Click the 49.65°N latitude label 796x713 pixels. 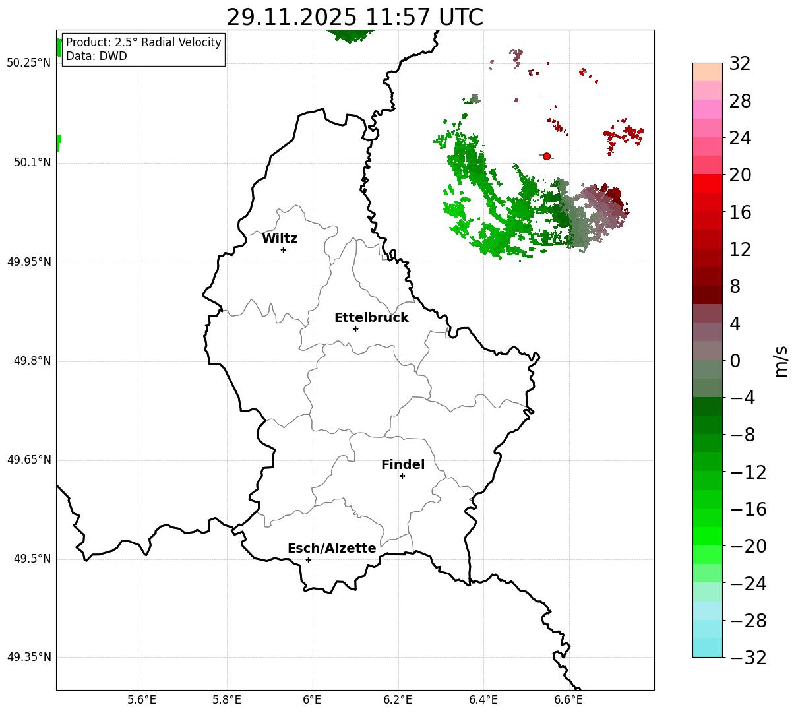click(x=29, y=460)
